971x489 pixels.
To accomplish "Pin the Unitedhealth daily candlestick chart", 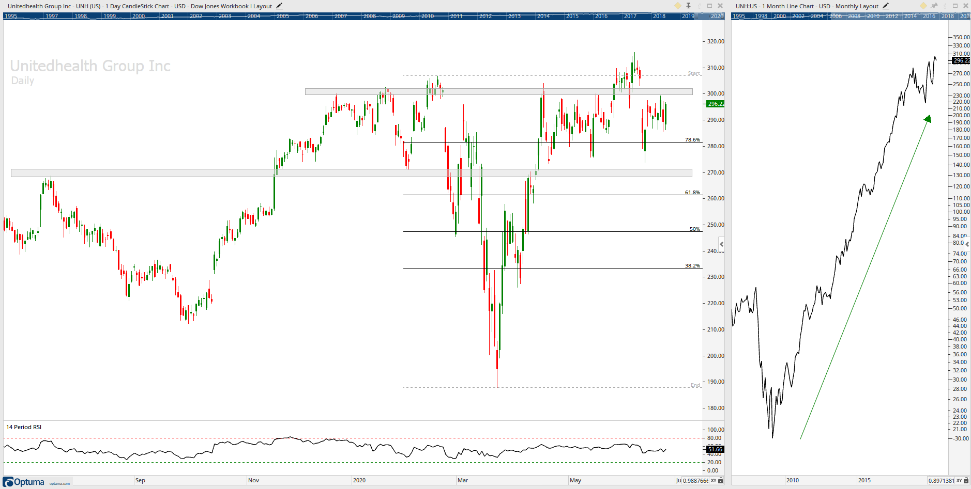I will click(x=689, y=6).
